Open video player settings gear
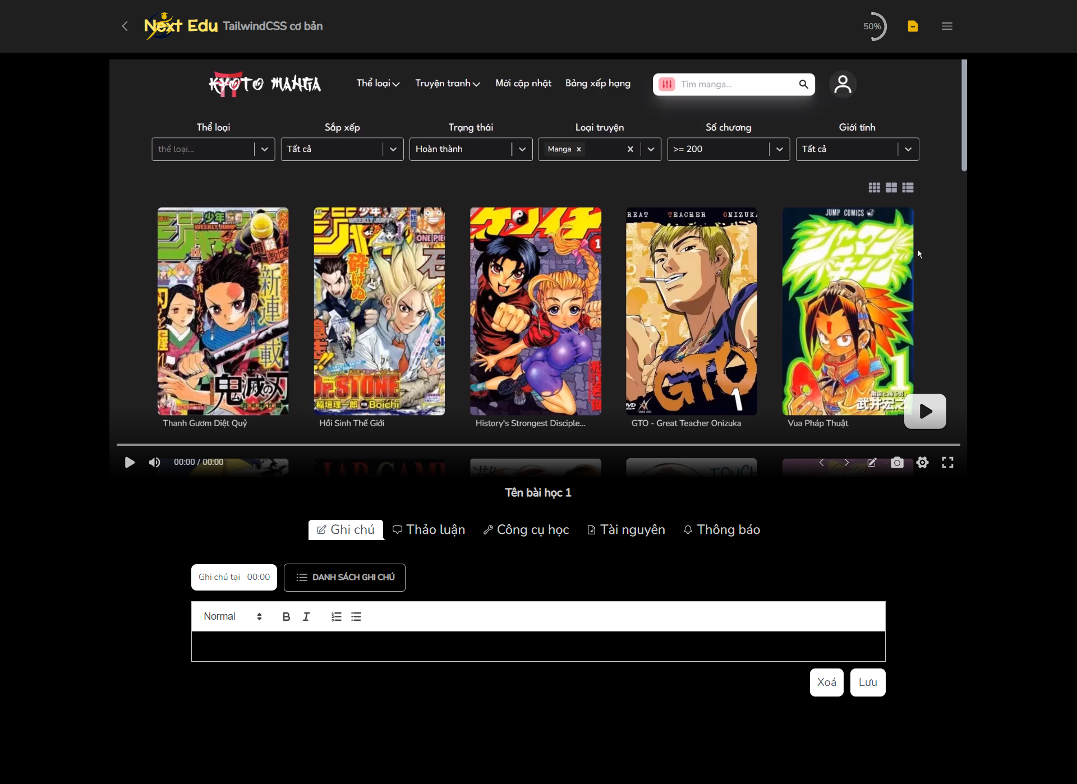The height and width of the screenshot is (784, 1077). coord(922,462)
